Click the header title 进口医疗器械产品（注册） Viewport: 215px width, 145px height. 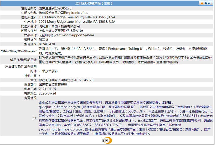(x=94, y=3)
